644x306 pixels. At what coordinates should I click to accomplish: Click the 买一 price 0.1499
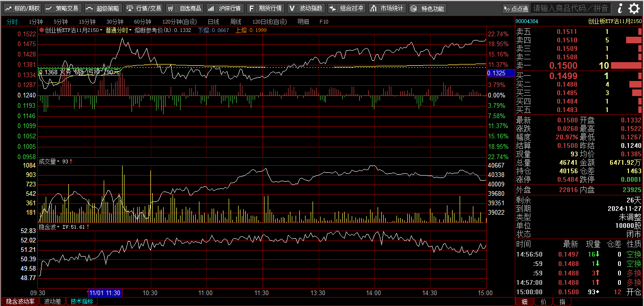(563, 76)
